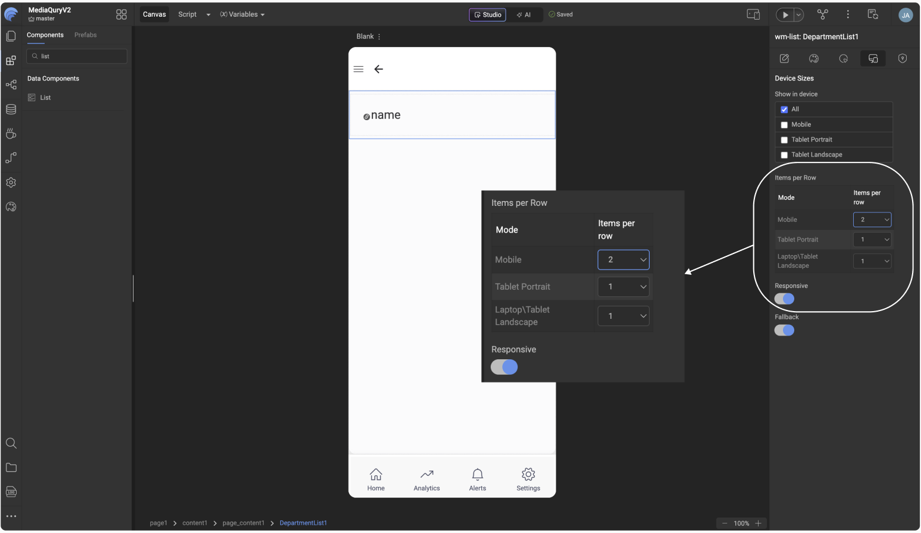Open Laptop\Tablet Landscape items per row dropdown
The height and width of the screenshot is (533, 921).
point(872,261)
